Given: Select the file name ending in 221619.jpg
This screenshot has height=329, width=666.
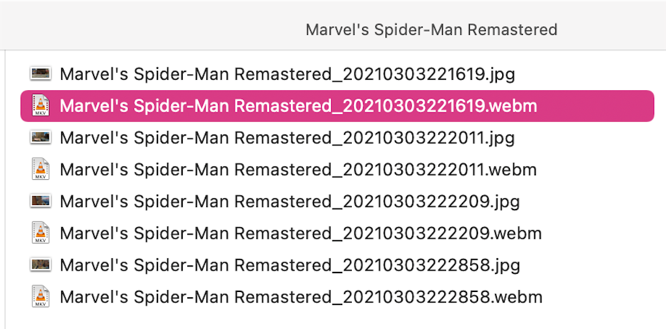Looking at the screenshot, I should point(287,74).
